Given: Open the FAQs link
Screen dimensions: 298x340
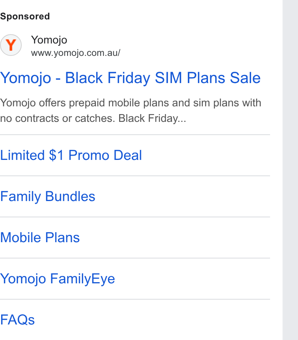Looking at the screenshot, I should [17, 319].
